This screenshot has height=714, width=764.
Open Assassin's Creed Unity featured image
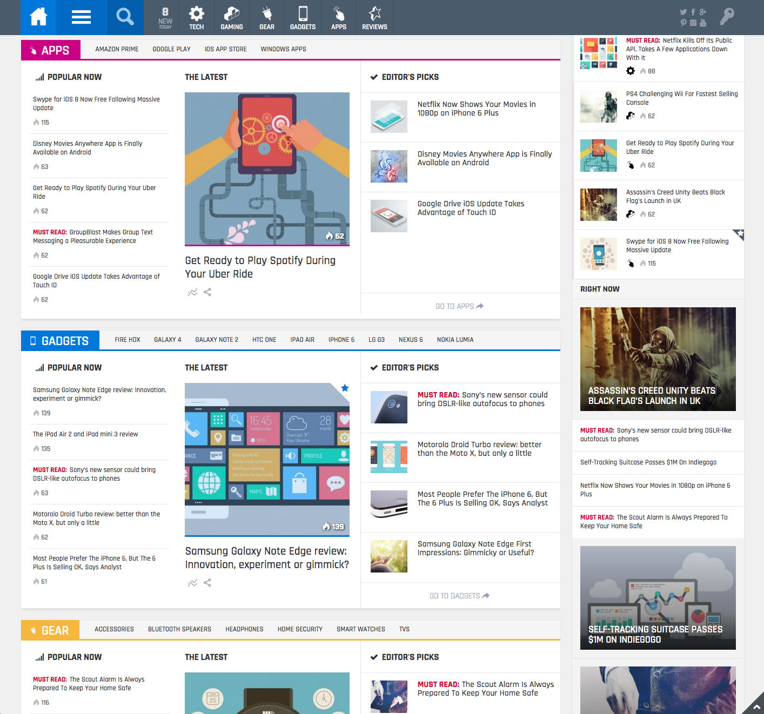point(658,359)
